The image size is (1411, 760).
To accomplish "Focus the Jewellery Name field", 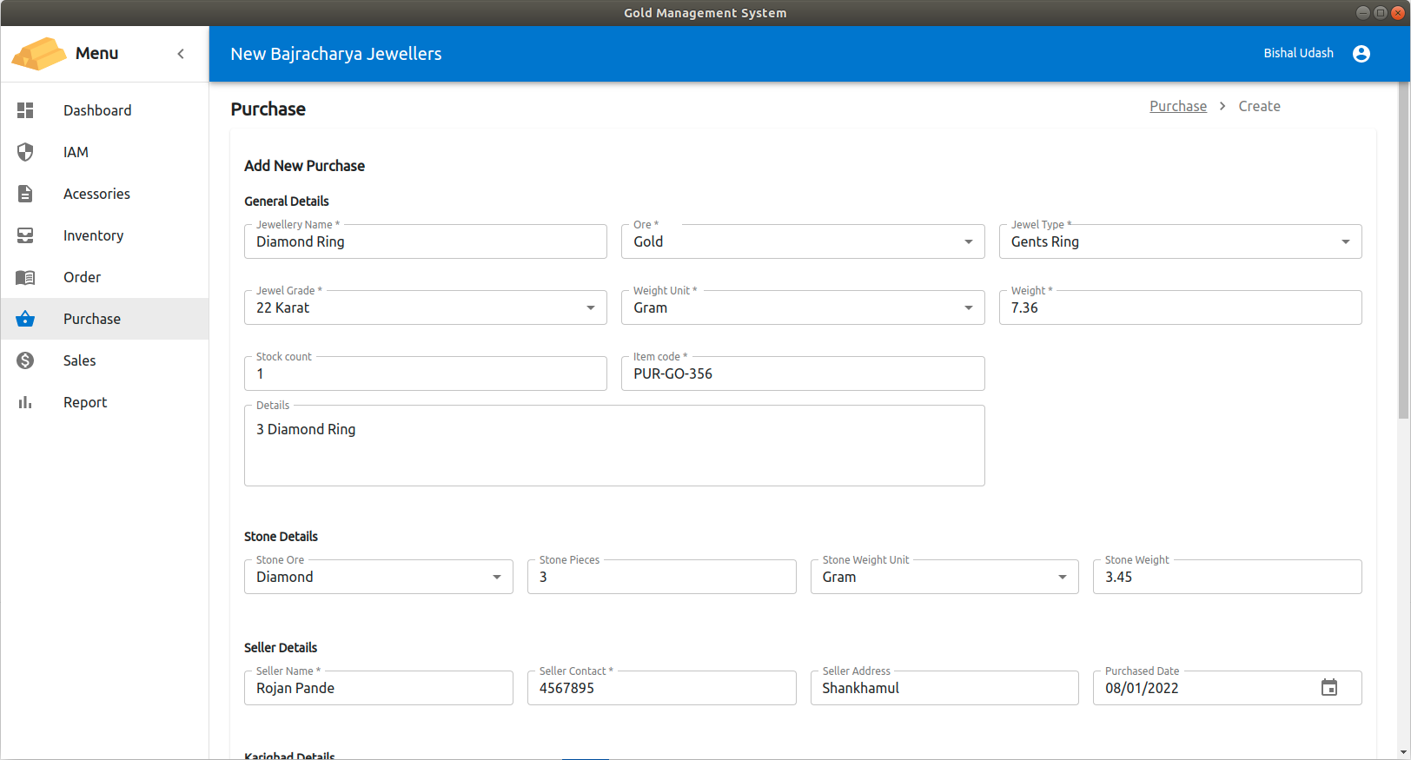I will coord(426,241).
